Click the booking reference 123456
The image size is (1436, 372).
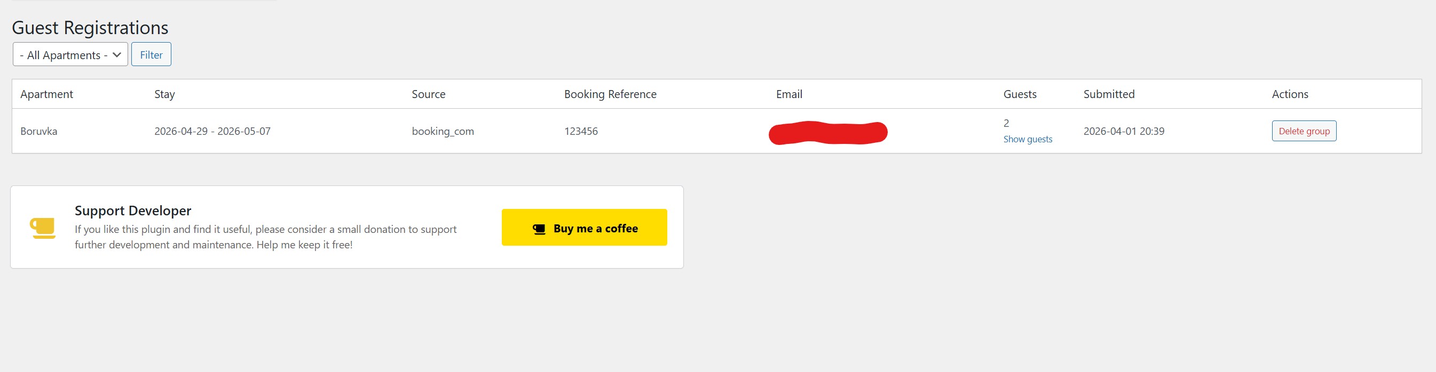point(580,132)
